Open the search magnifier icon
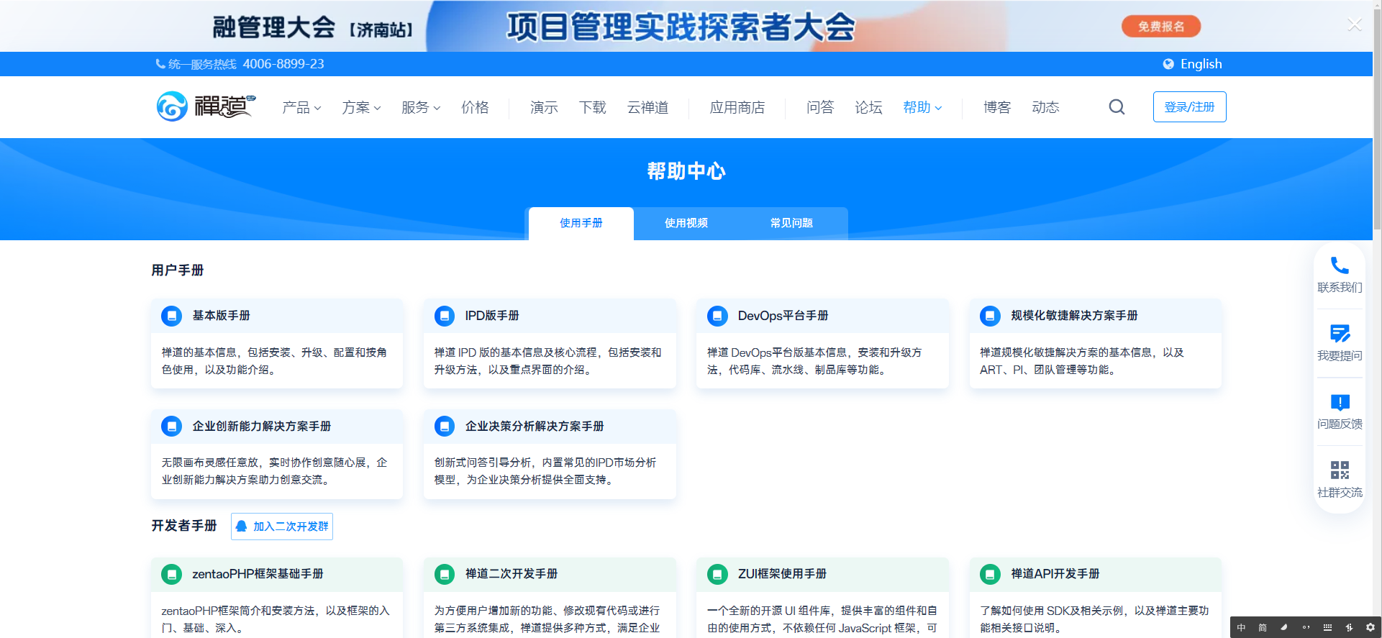This screenshot has height=638, width=1382. point(1117,107)
